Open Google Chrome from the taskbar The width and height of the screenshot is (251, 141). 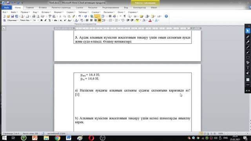[x=58, y=138]
